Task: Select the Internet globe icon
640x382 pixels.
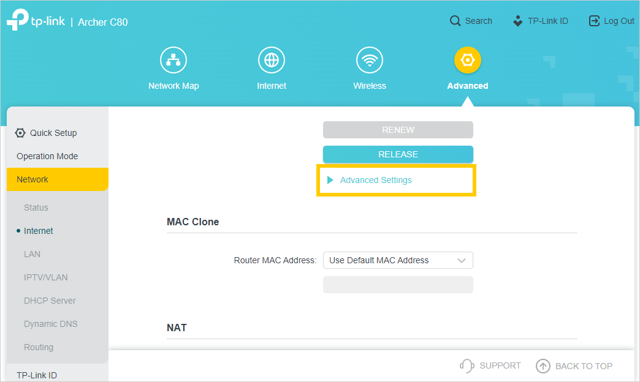Action: coord(272,60)
